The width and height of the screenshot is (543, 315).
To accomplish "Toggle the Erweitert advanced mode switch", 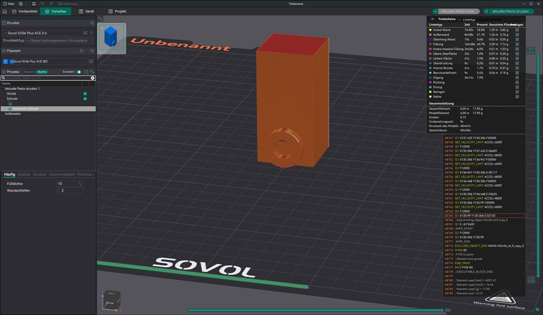I will coord(79,72).
